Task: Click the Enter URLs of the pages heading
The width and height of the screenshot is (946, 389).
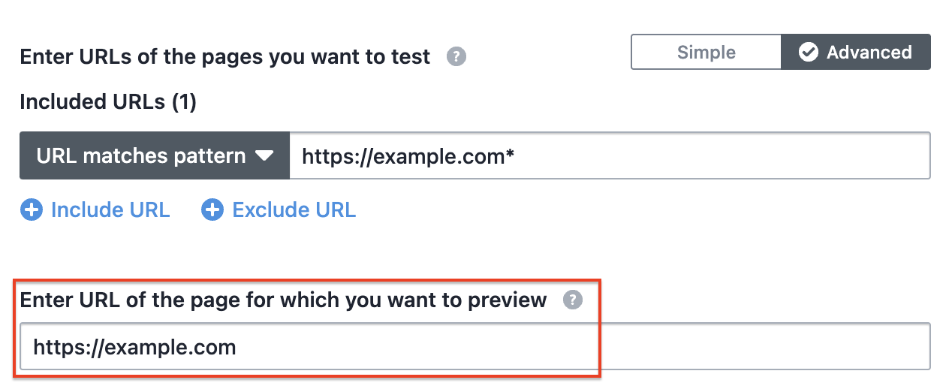Action: (225, 57)
